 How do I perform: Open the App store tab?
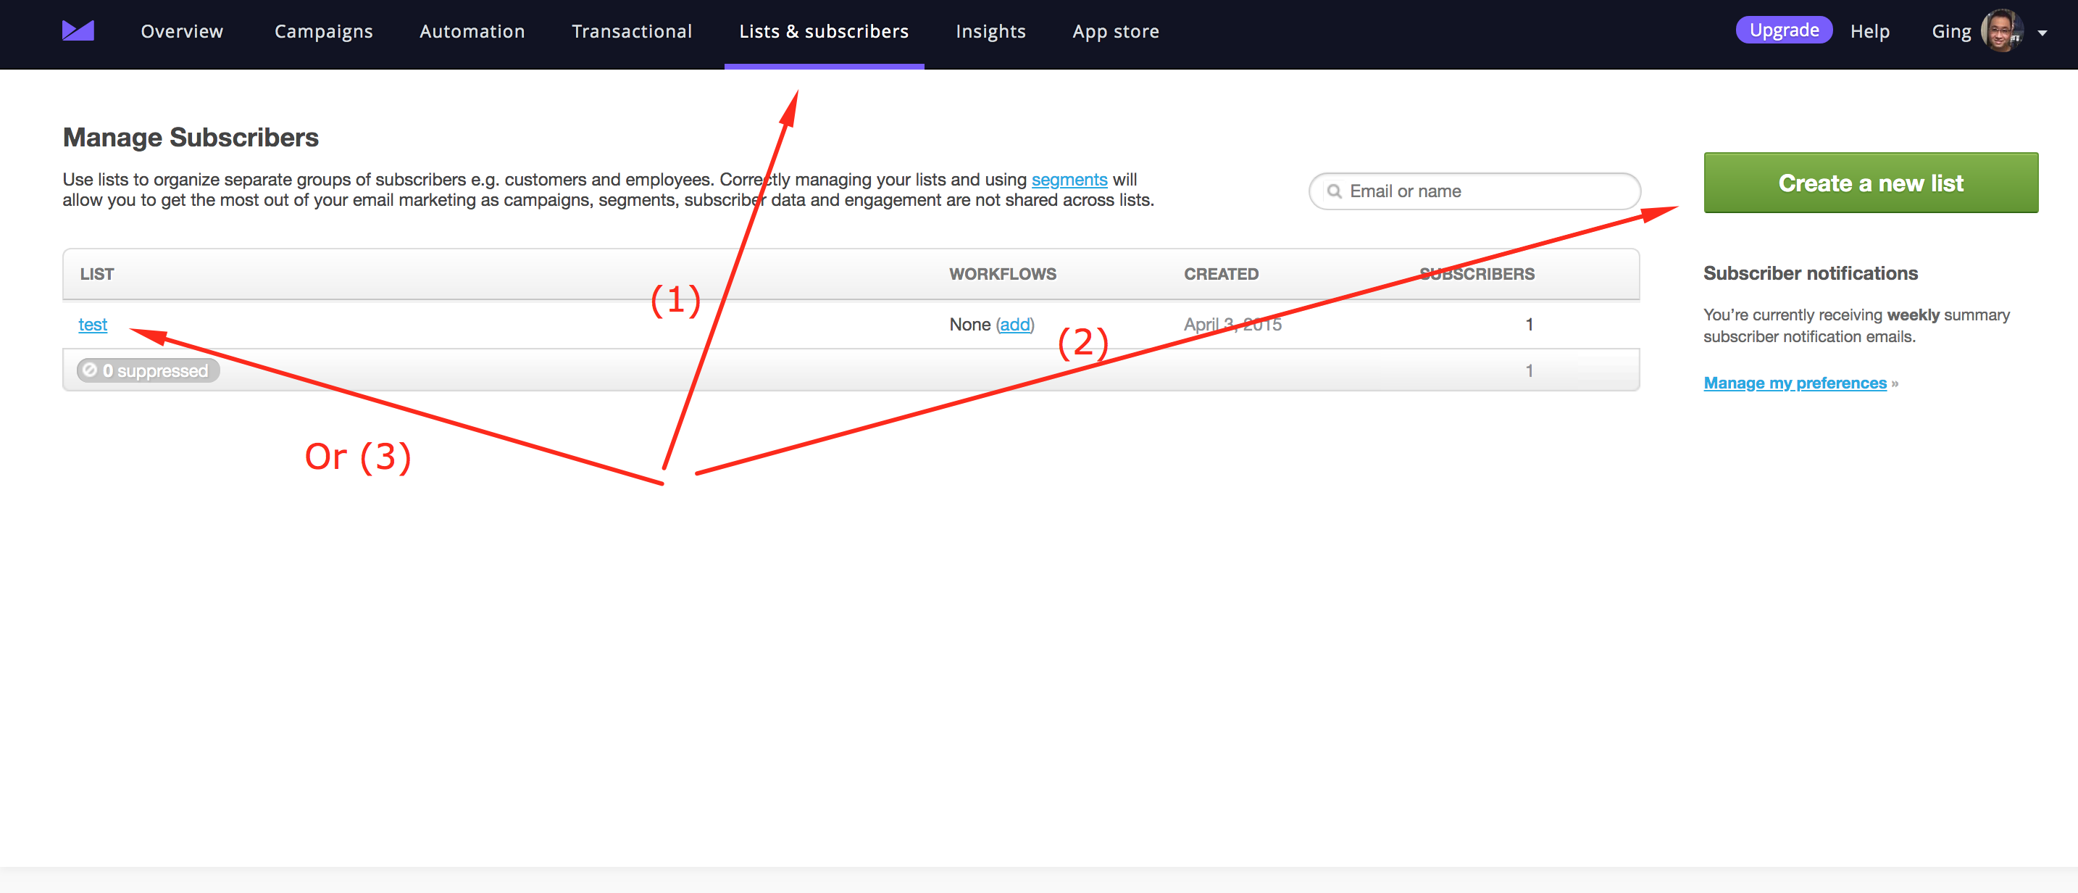point(1116,33)
